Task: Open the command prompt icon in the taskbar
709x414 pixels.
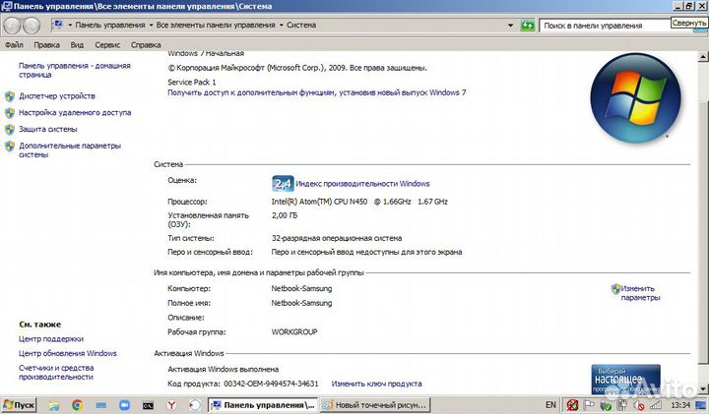Action: click(148, 405)
